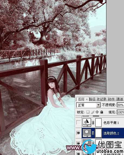The height and width of the screenshot is (155, 124).
Task: Toggle the eye below the 选取颜色 2 layer
Action: (78, 143)
